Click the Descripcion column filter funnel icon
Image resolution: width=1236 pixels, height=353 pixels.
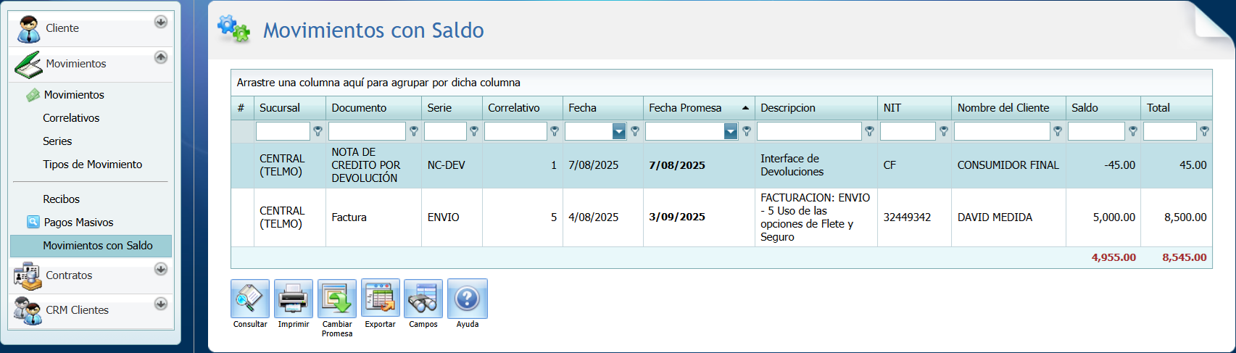pos(869,131)
